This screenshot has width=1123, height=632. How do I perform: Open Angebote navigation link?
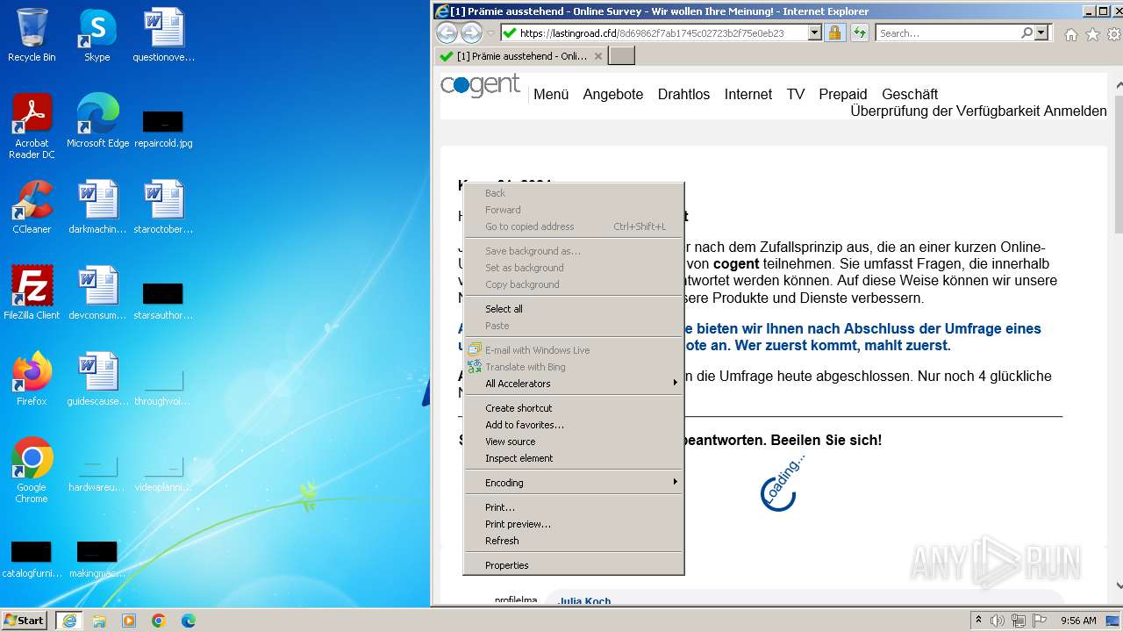613,94
